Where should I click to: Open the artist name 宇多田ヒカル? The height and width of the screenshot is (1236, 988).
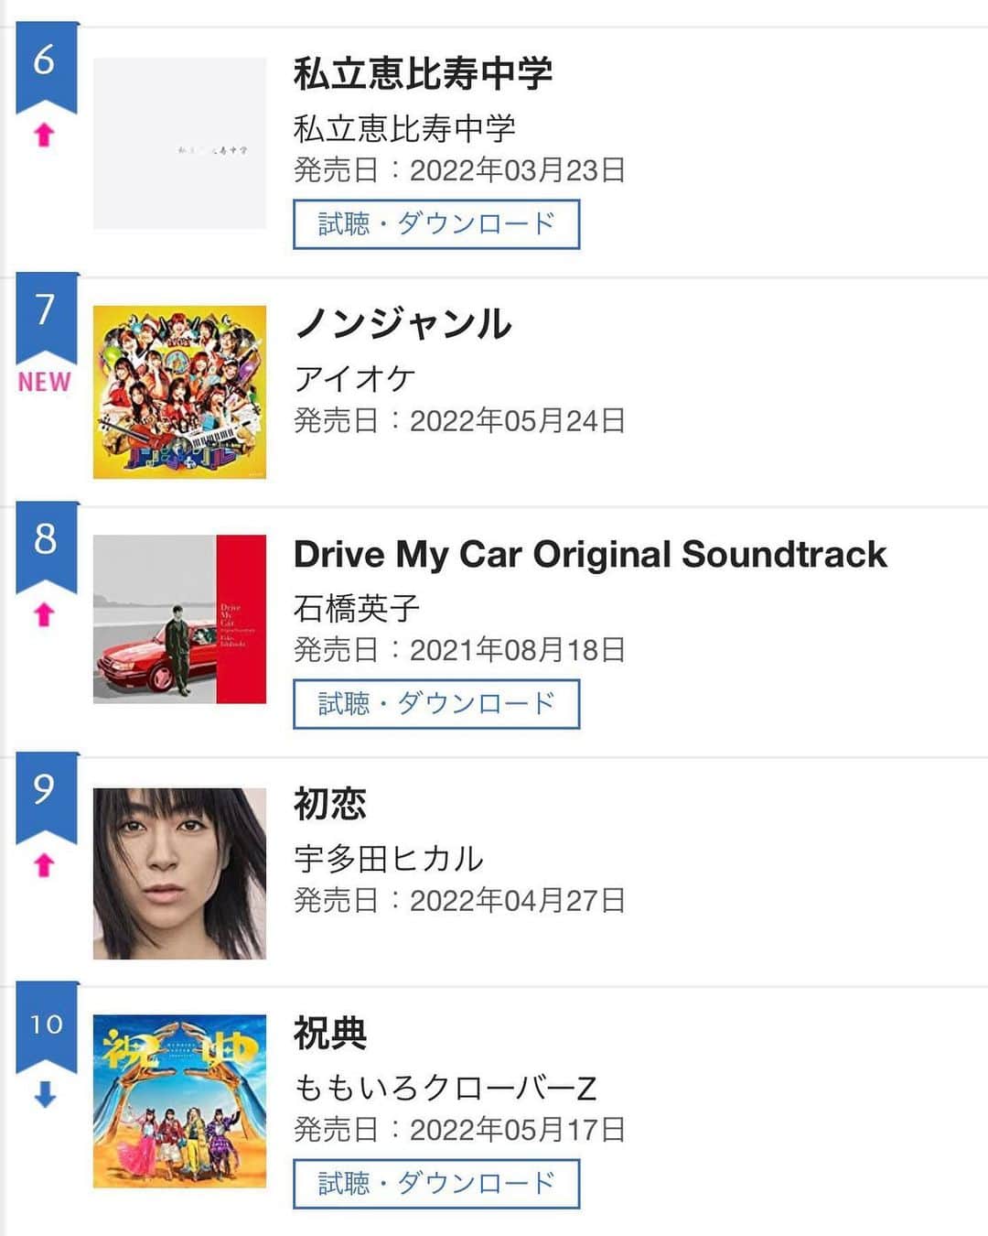[x=388, y=859]
